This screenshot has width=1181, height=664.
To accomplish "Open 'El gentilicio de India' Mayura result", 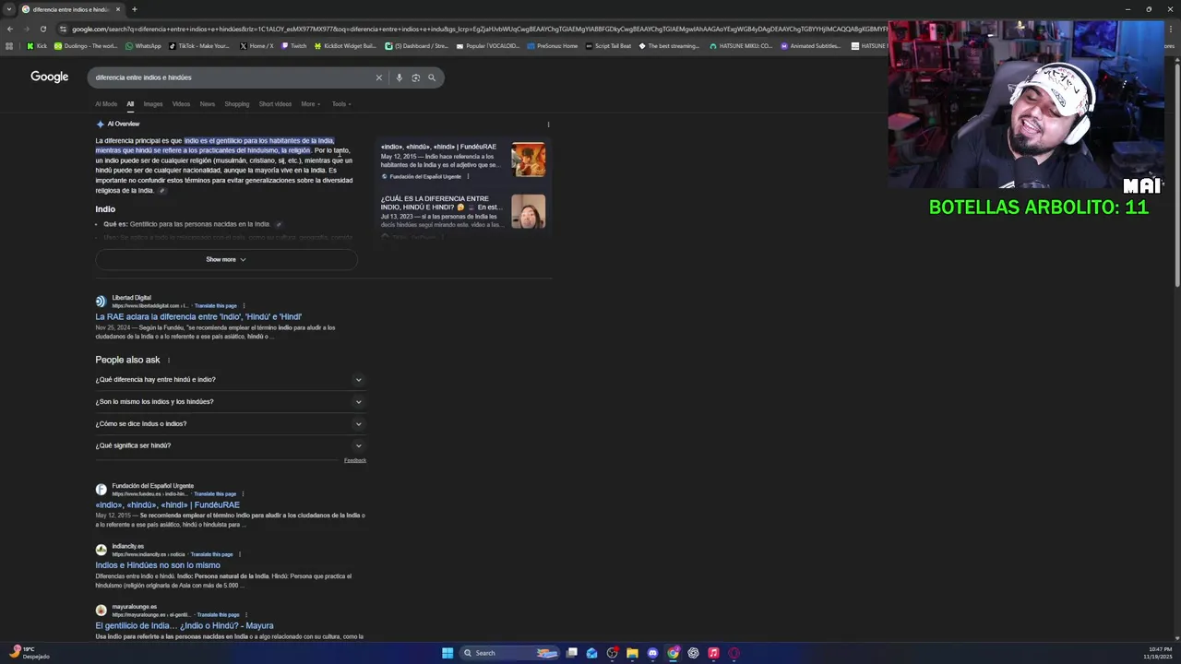I will tap(185, 625).
